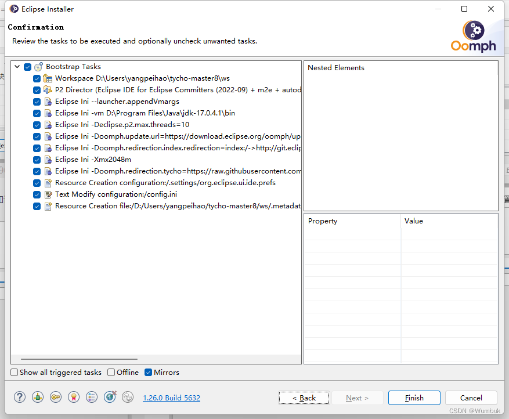Click the Back button
This screenshot has width=509, height=419.
point(304,398)
